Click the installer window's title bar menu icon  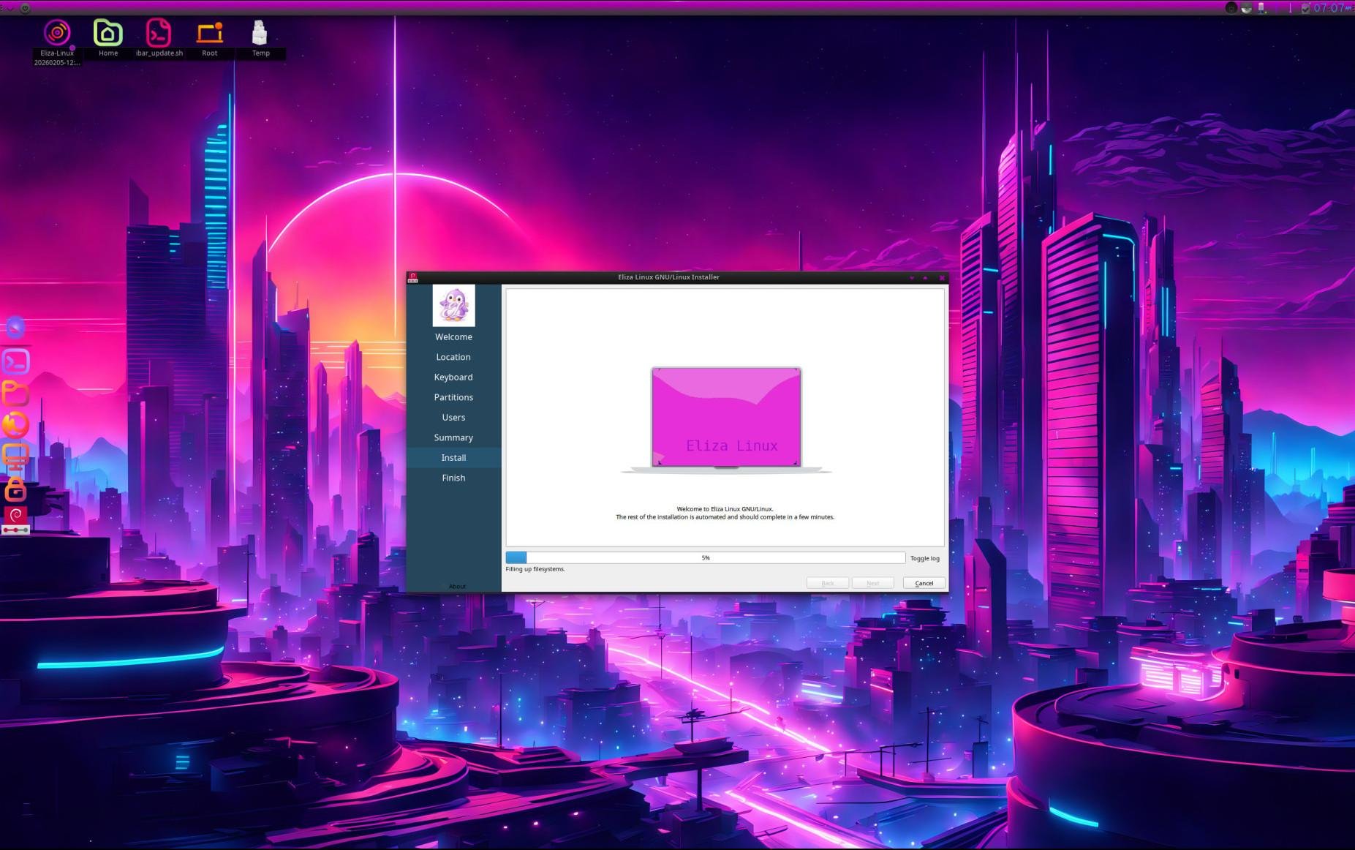point(413,277)
